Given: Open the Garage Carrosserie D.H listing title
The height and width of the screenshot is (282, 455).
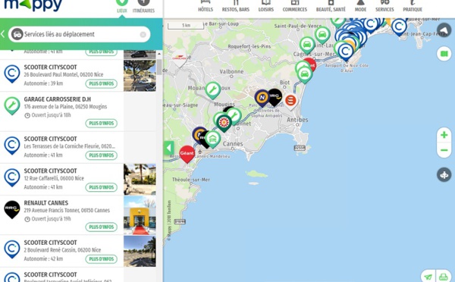Looking at the screenshot, I should pos(58,99).
